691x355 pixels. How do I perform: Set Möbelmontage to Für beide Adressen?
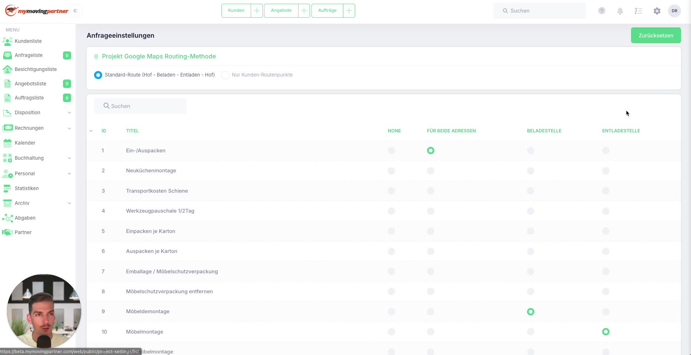click(x=431, y=332)
